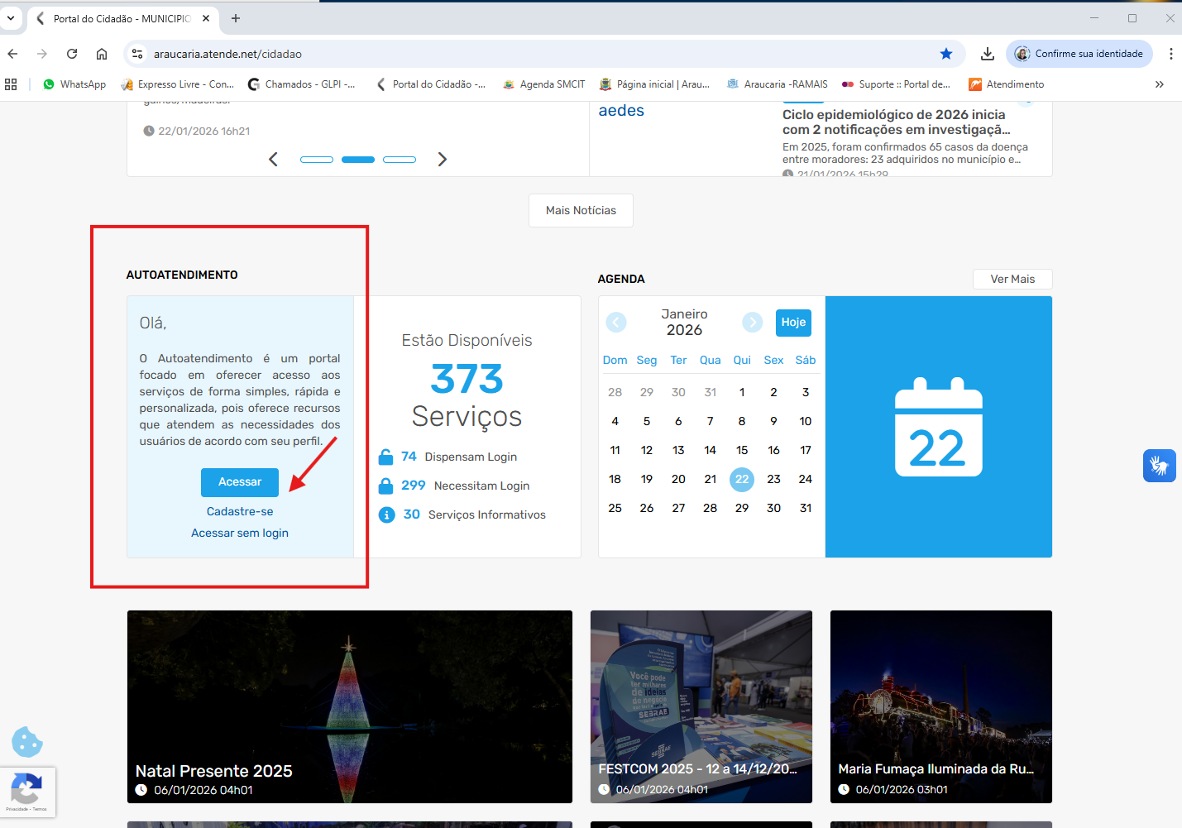Go to next month in calendar
1182x828 pixels.
tap(752, 323)
